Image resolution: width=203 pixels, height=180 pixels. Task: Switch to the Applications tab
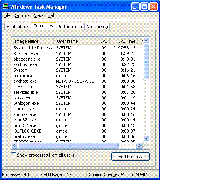coord(18,27)
